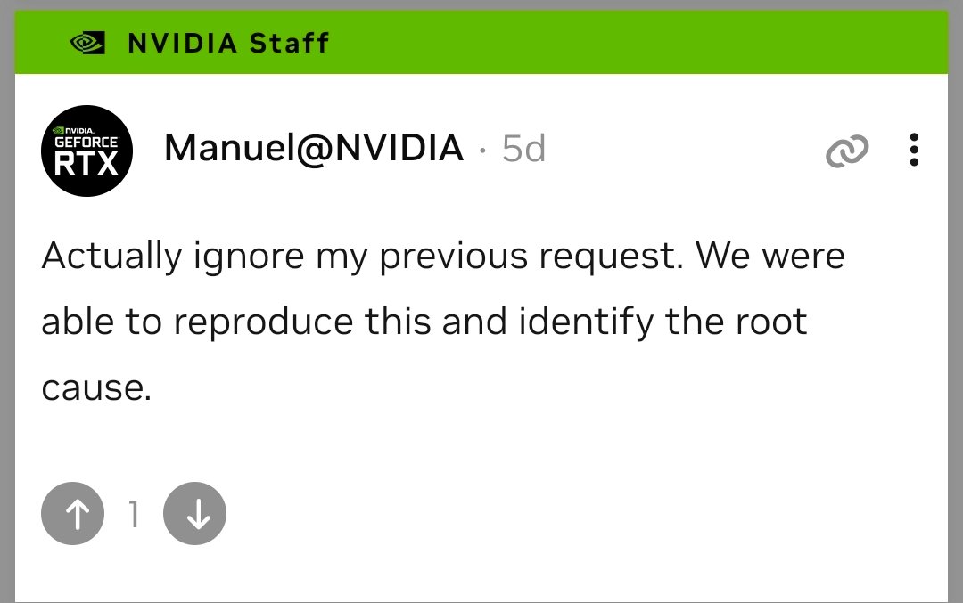Click the "NVIDIA Staff" badge label
Image resolution: width=963 pixels, height=603 pixels.
[x=228, y=43]
